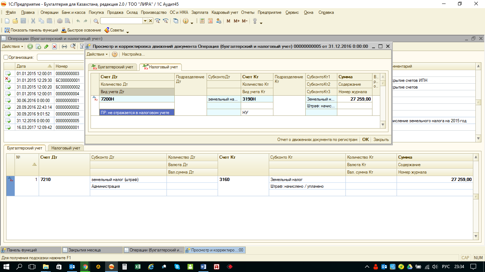
Task: Open Советы button
Action: pos(114,30)
